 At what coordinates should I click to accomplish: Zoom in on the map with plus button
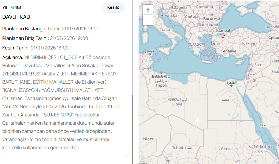pos(148,10)
